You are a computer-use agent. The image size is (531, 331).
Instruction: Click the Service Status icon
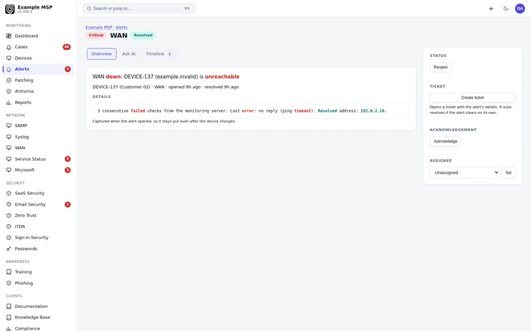[9, 159]
